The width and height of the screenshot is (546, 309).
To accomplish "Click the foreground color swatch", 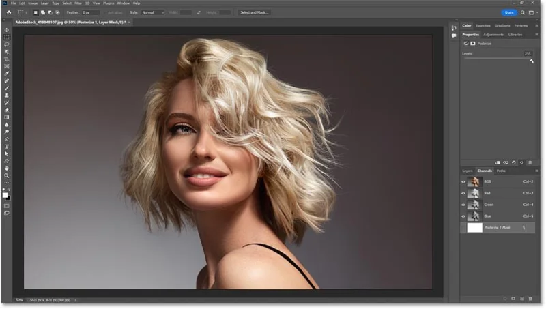I will tap(5, 196).
